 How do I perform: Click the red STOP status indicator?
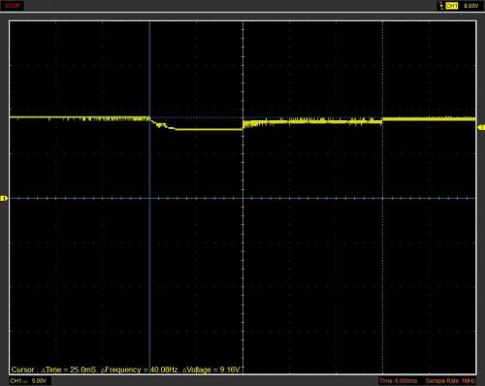pos(13,6)
